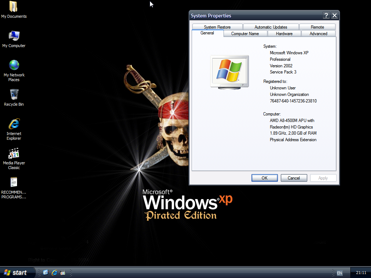
Task: Click the Microsoft Windows XP system text
Action: 289,53
